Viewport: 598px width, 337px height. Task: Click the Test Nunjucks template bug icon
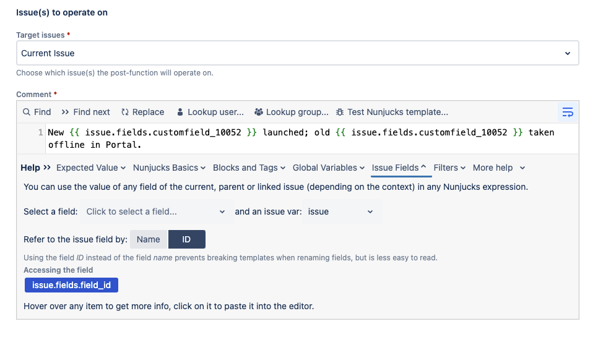[339, 112]
